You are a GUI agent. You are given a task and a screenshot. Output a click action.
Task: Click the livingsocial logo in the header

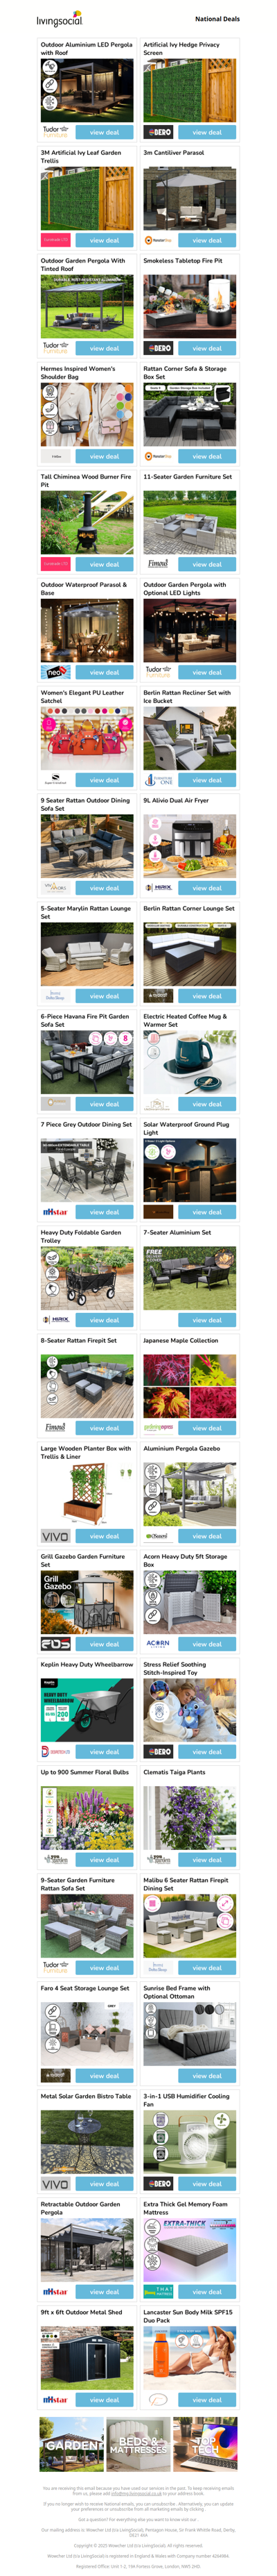pos(59,19)
